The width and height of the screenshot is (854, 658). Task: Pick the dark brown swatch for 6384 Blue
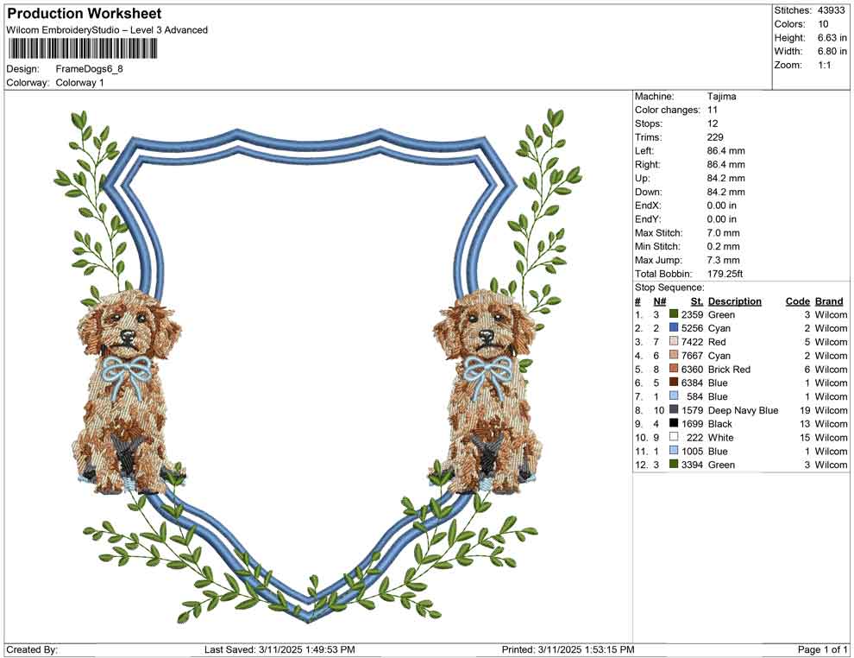tap(674, 383)
